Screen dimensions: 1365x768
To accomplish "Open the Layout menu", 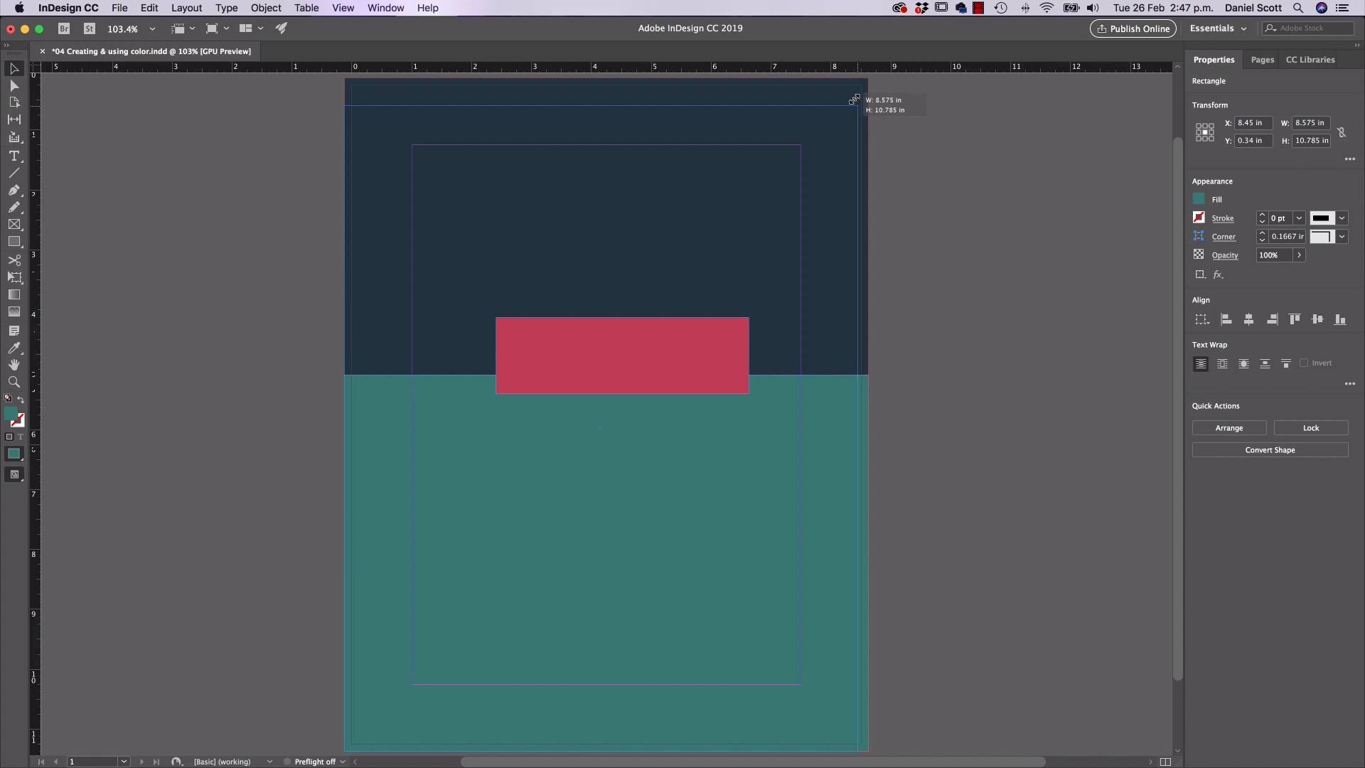I will (186, 8).
